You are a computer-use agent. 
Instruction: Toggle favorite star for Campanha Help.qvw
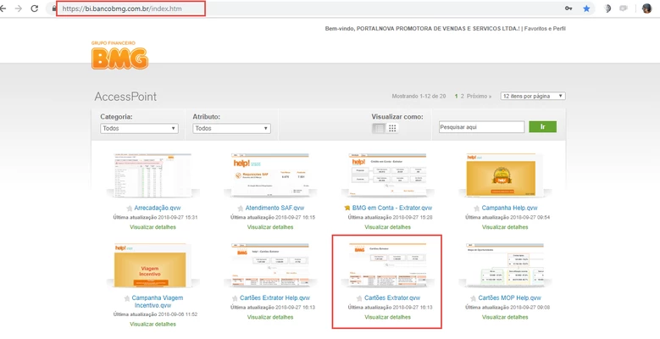pos(476,208)
